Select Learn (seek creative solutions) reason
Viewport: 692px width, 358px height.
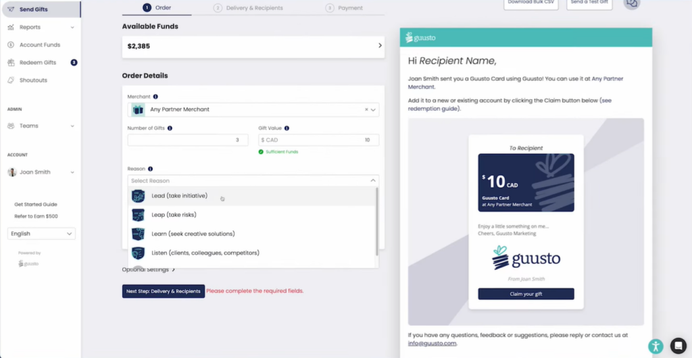click(x=252, y=234)
